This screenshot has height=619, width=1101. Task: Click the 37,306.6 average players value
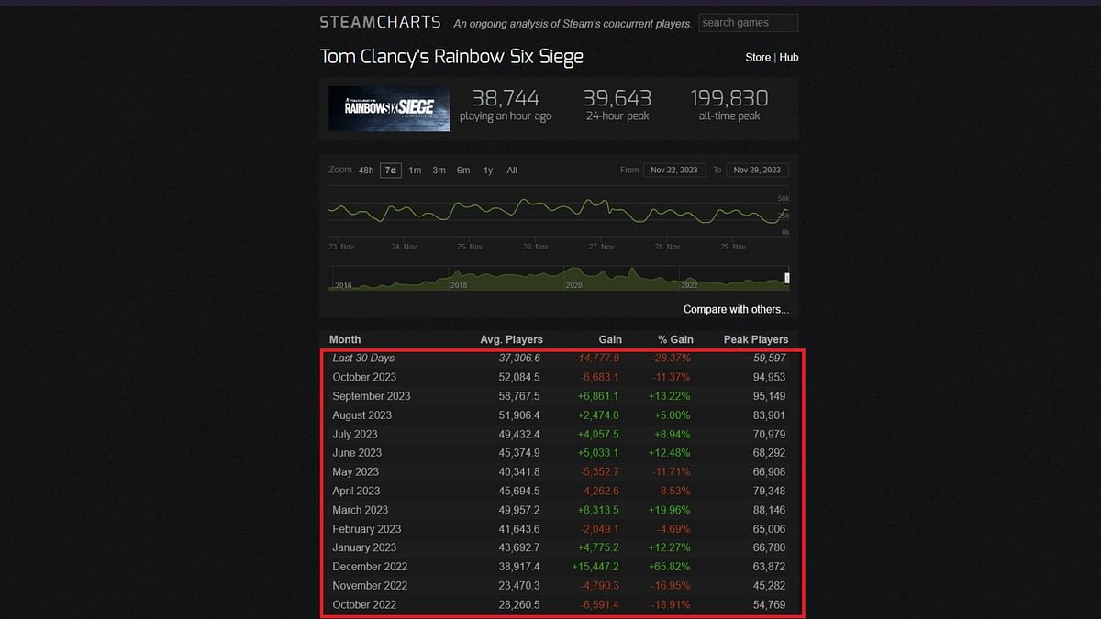(519, 359)
